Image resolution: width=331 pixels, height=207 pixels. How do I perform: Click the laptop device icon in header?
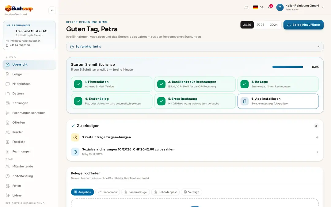click(246, 7)
